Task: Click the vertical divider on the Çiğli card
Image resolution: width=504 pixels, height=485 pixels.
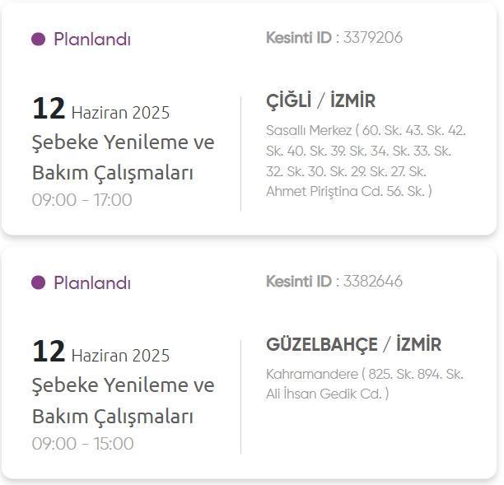Action: click(240, 153)
